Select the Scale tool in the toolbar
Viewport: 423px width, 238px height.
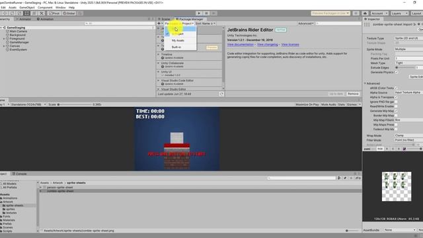(19, 13)
